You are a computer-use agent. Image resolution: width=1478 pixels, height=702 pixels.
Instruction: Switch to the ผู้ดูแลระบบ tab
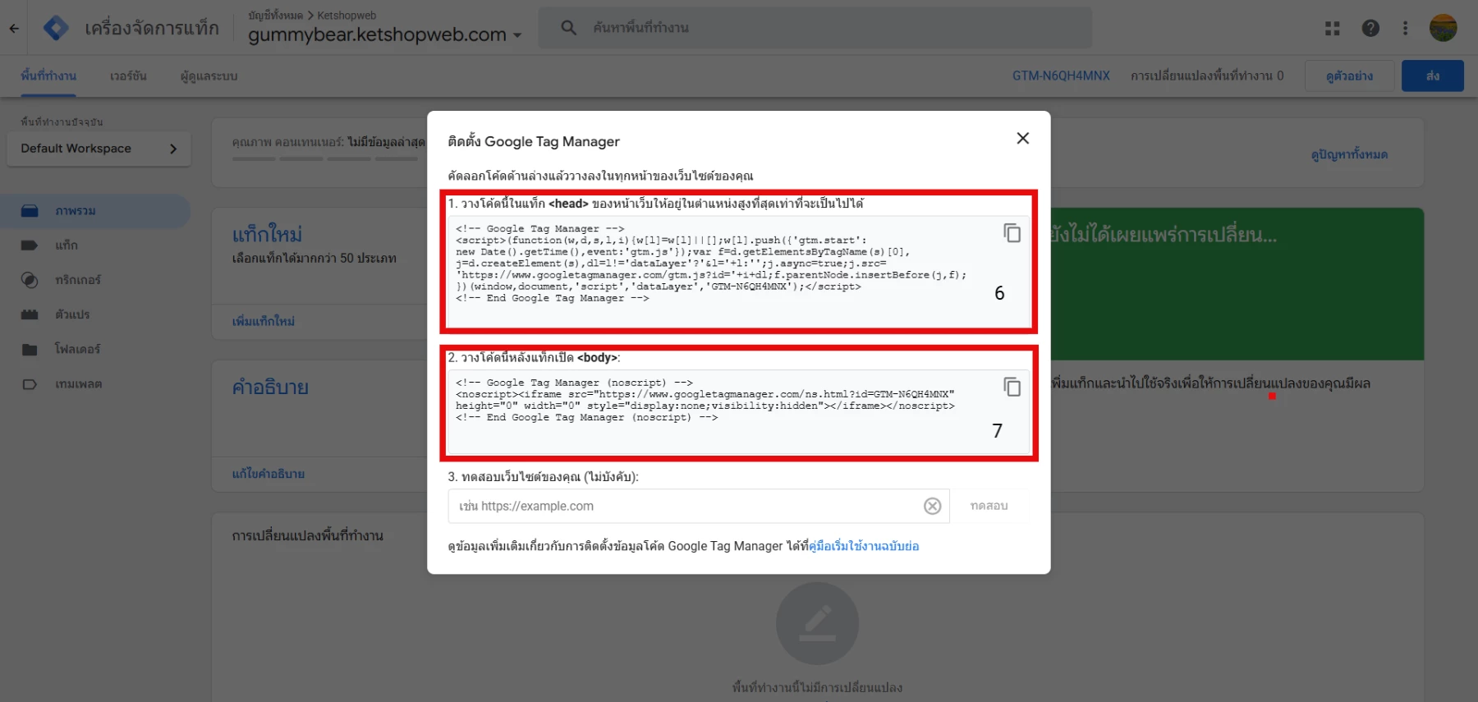click(209, 76)
